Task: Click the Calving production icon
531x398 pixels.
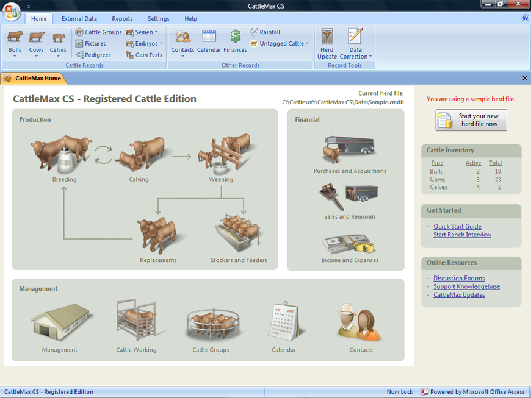Action: 140,154
